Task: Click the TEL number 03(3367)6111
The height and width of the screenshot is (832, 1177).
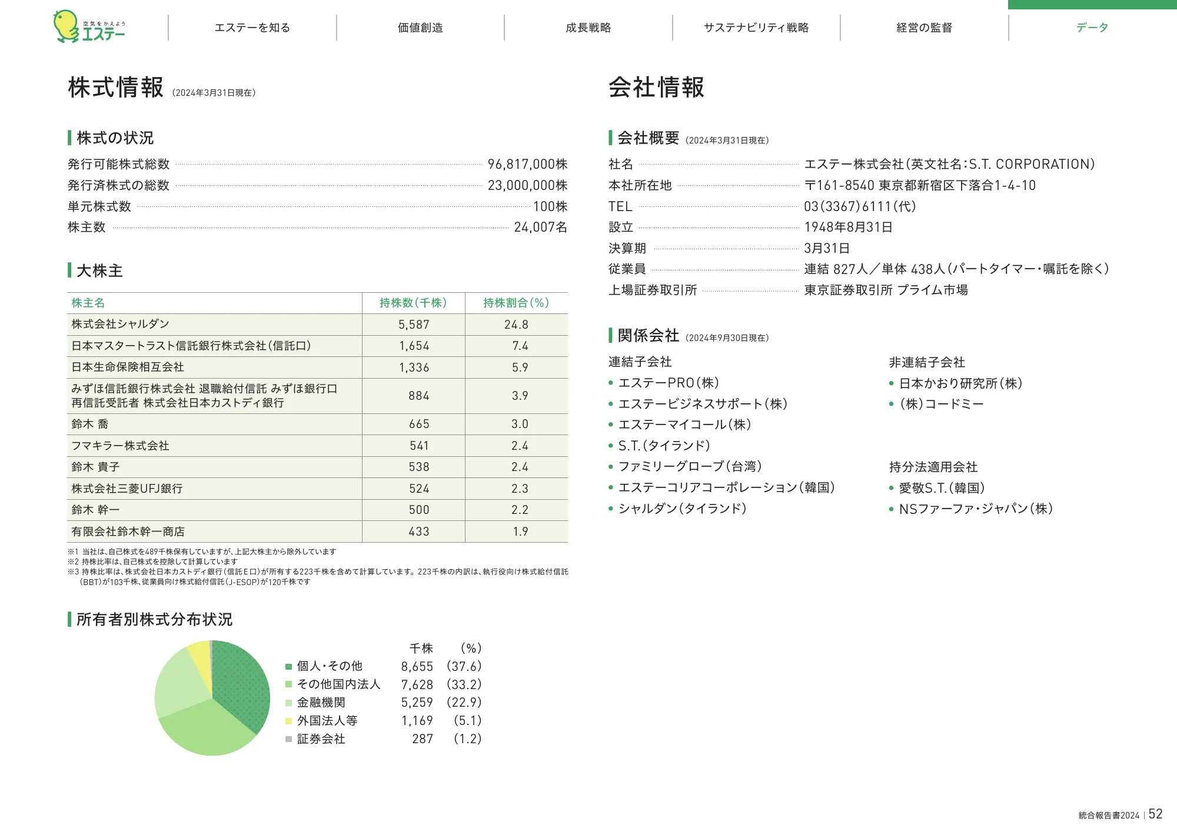Action: [x=860, y=206]
